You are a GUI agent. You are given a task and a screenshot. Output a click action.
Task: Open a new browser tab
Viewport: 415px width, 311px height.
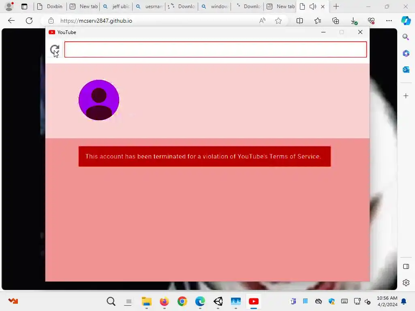(336, 6)
